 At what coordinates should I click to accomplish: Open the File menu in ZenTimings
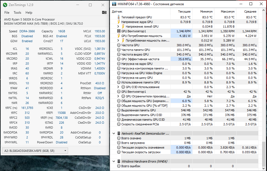(7, 13)
